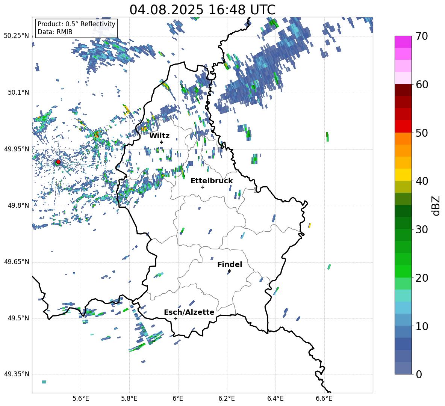Click the 49.95°N latitude label
The height and width of the screenshot is (406, 445).
pyautogui.click(x=17, y=149)
